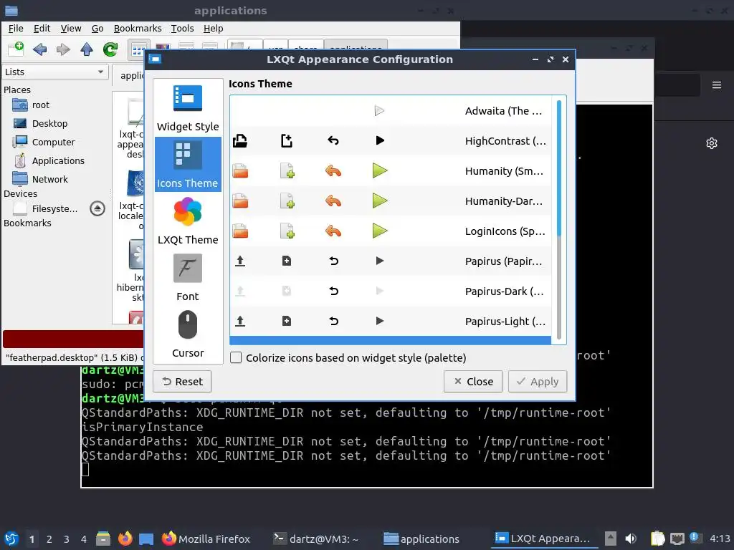734x550 pixels.
Task: Select the Icons Theme section
Action: coord(187,164)
